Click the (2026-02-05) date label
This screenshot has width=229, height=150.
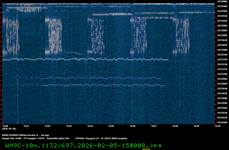pos(9,129)
